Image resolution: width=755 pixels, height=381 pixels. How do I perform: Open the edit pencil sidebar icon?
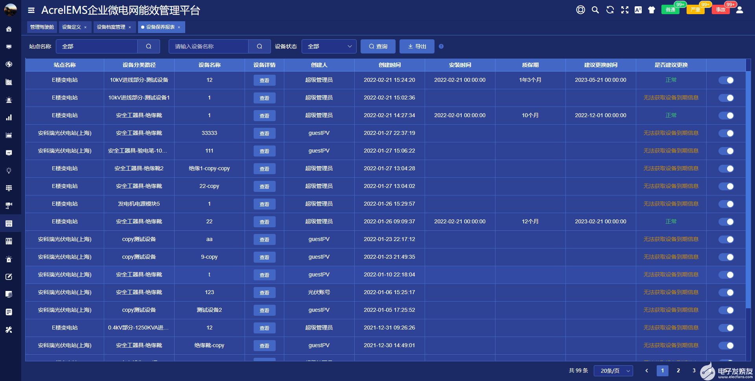[9, 277]
